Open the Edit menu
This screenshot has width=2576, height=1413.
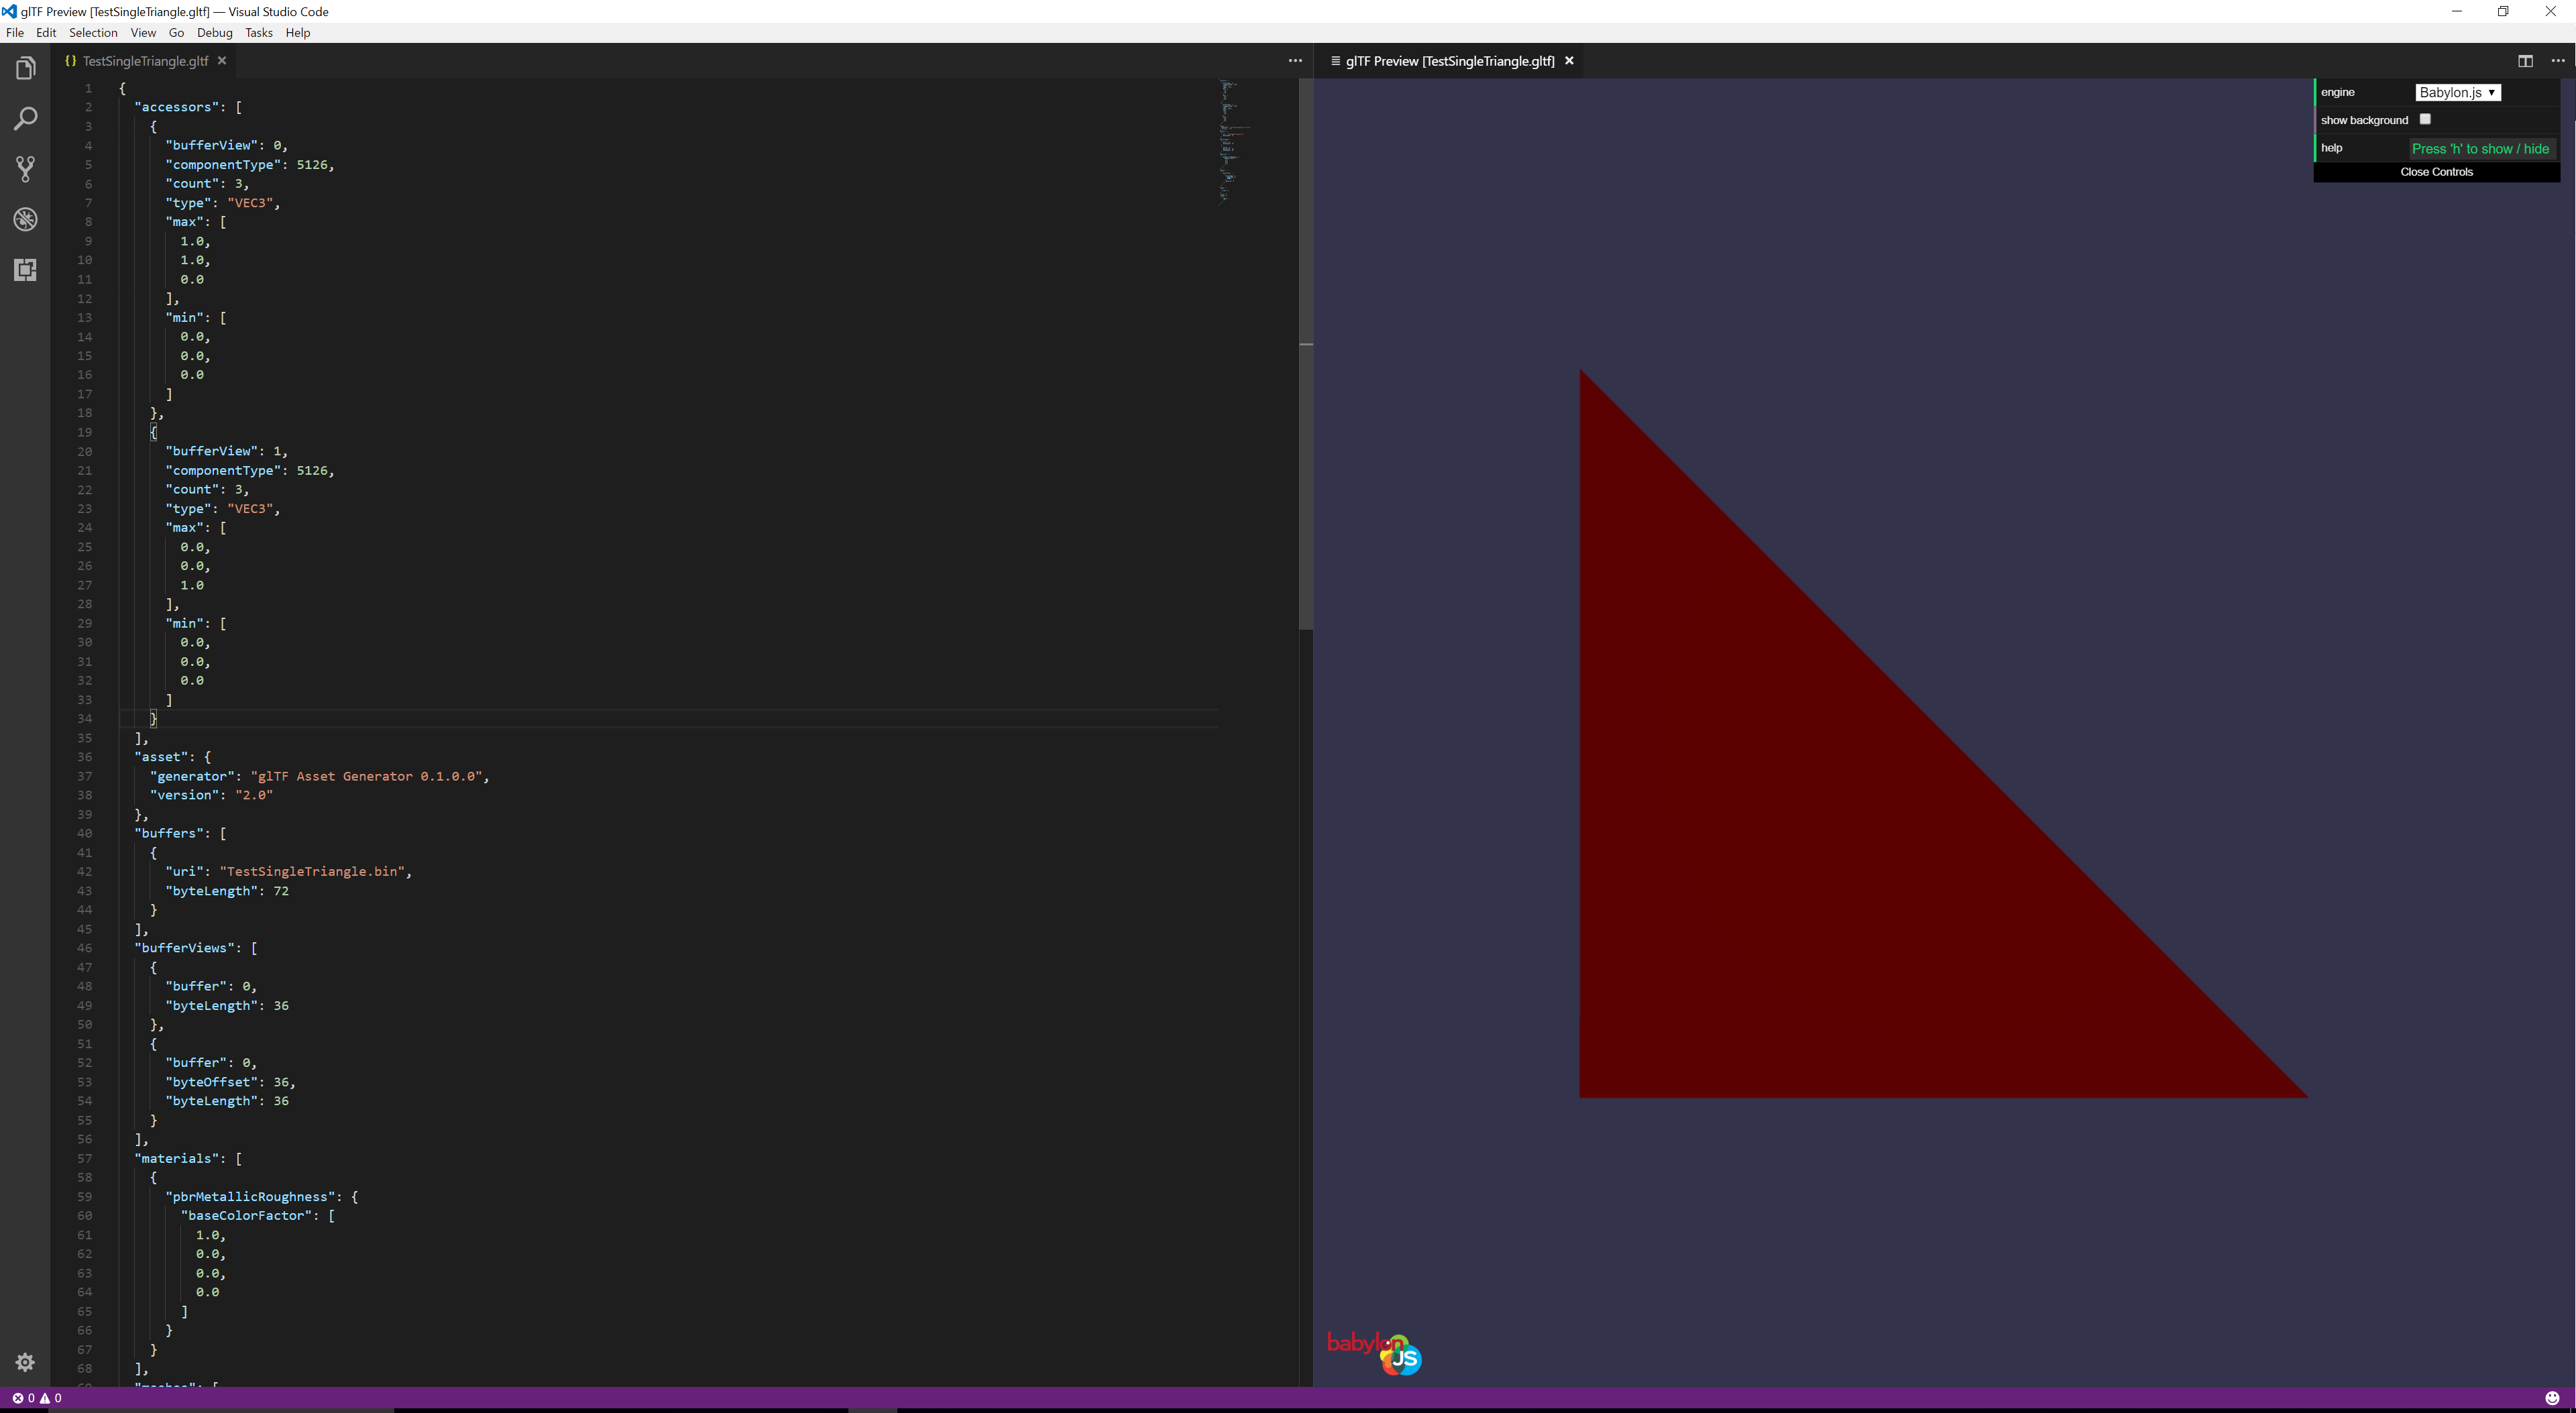click(46, 33)
